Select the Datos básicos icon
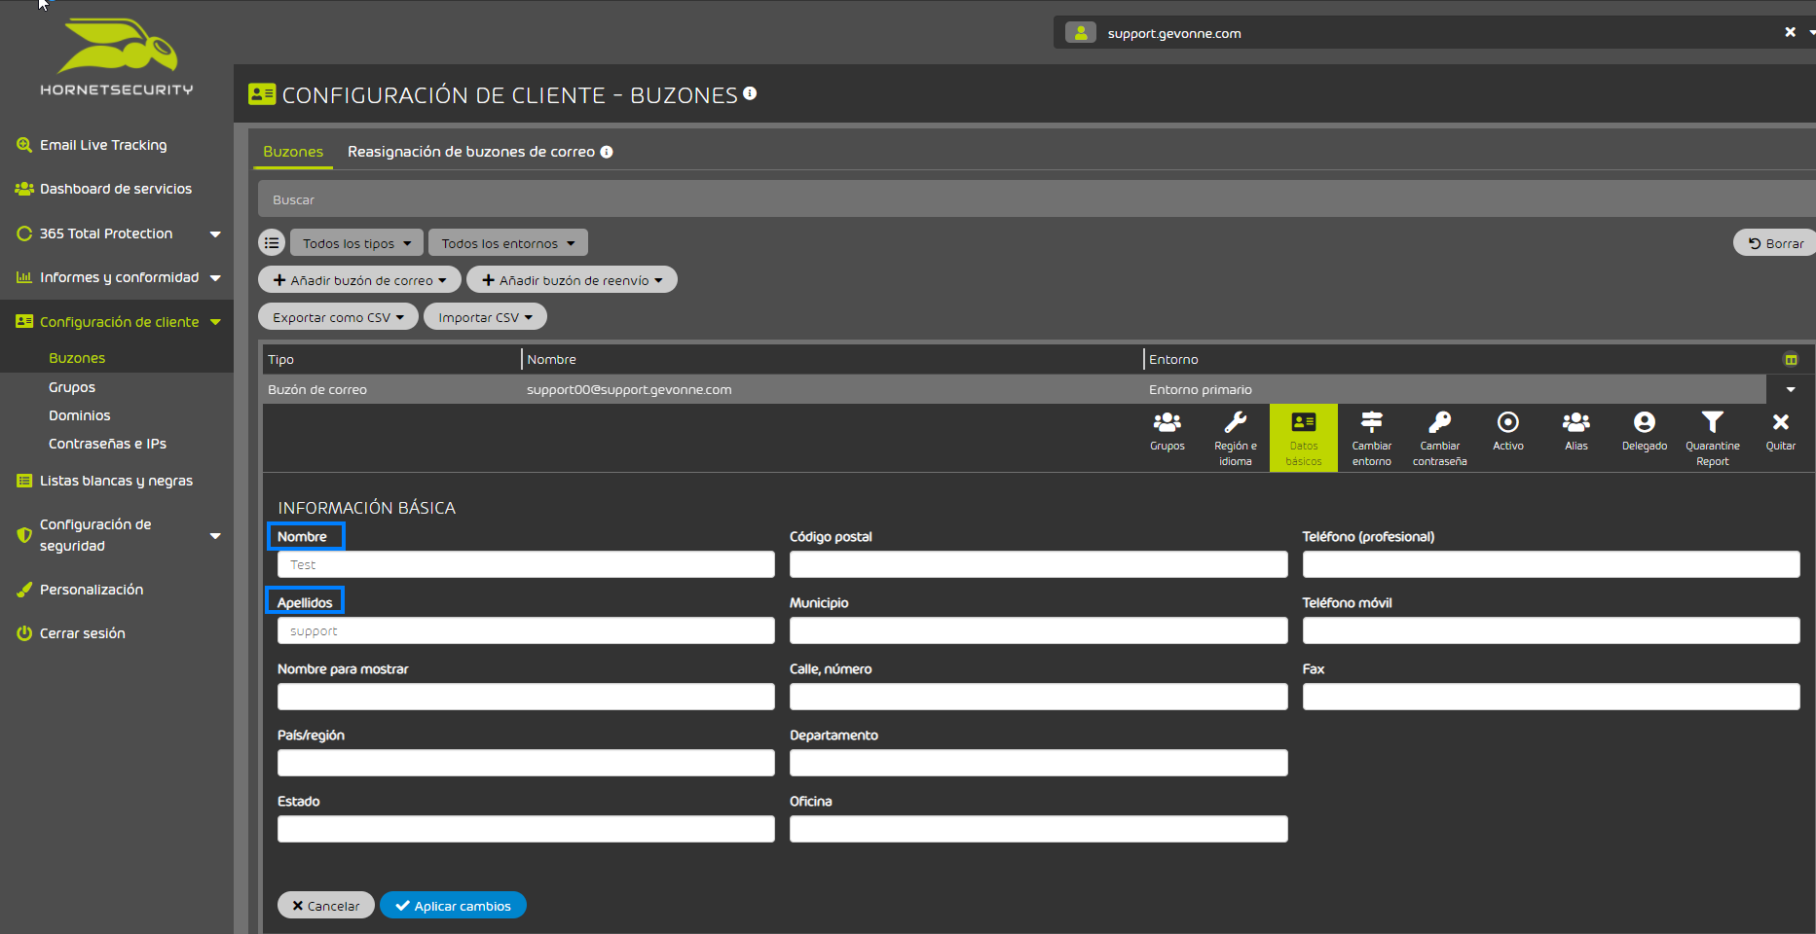Image resolution: width=1816 pixels, height=934 pixels. point(1303,438)
